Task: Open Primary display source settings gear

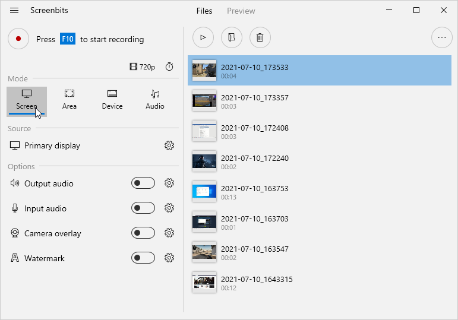Action: [169, 145]
